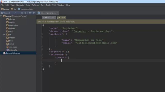
Task: Hide the Project panel with the hide icon
Action: pos(34,13)
